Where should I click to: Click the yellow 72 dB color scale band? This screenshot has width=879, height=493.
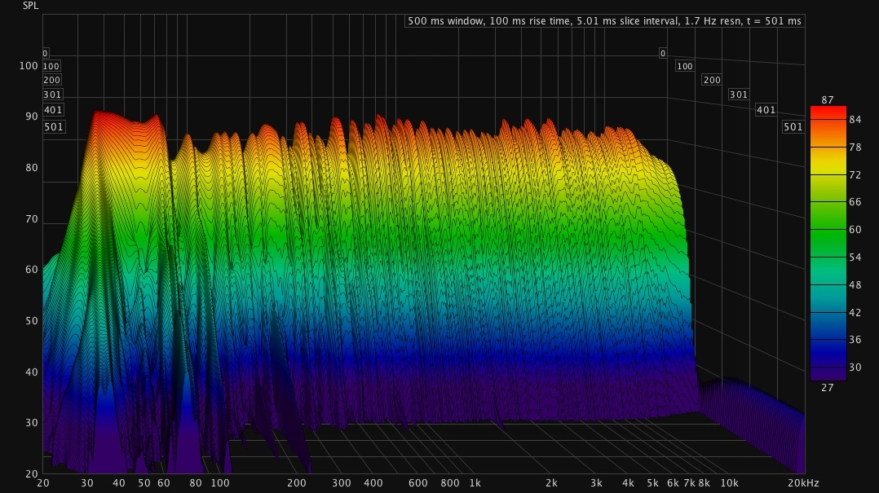(828, 174)
